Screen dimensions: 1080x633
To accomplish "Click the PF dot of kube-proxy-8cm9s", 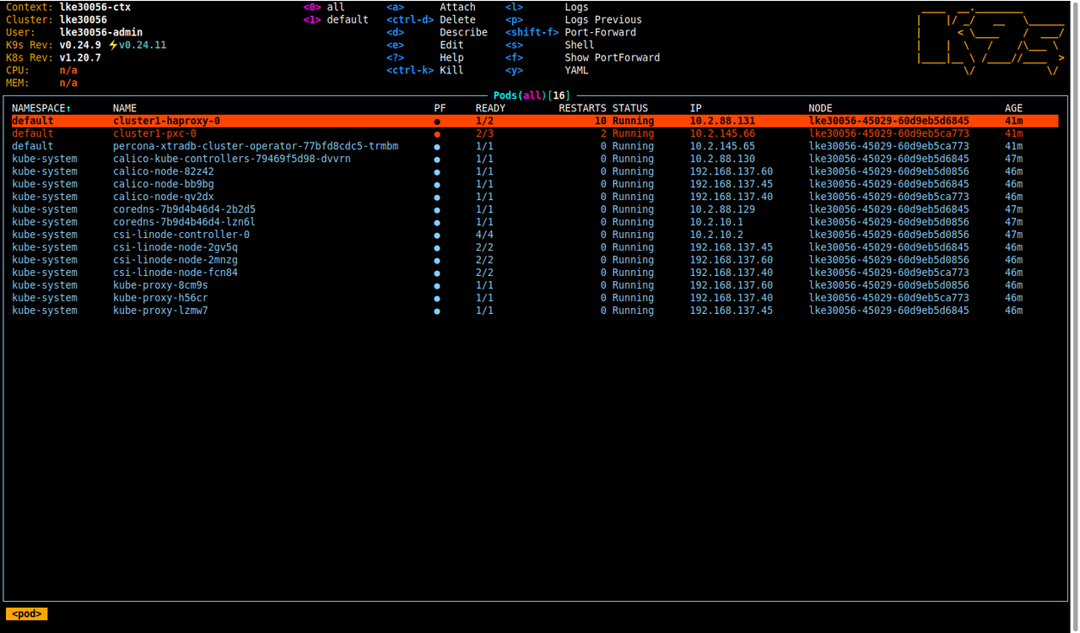I will (437, 286).
